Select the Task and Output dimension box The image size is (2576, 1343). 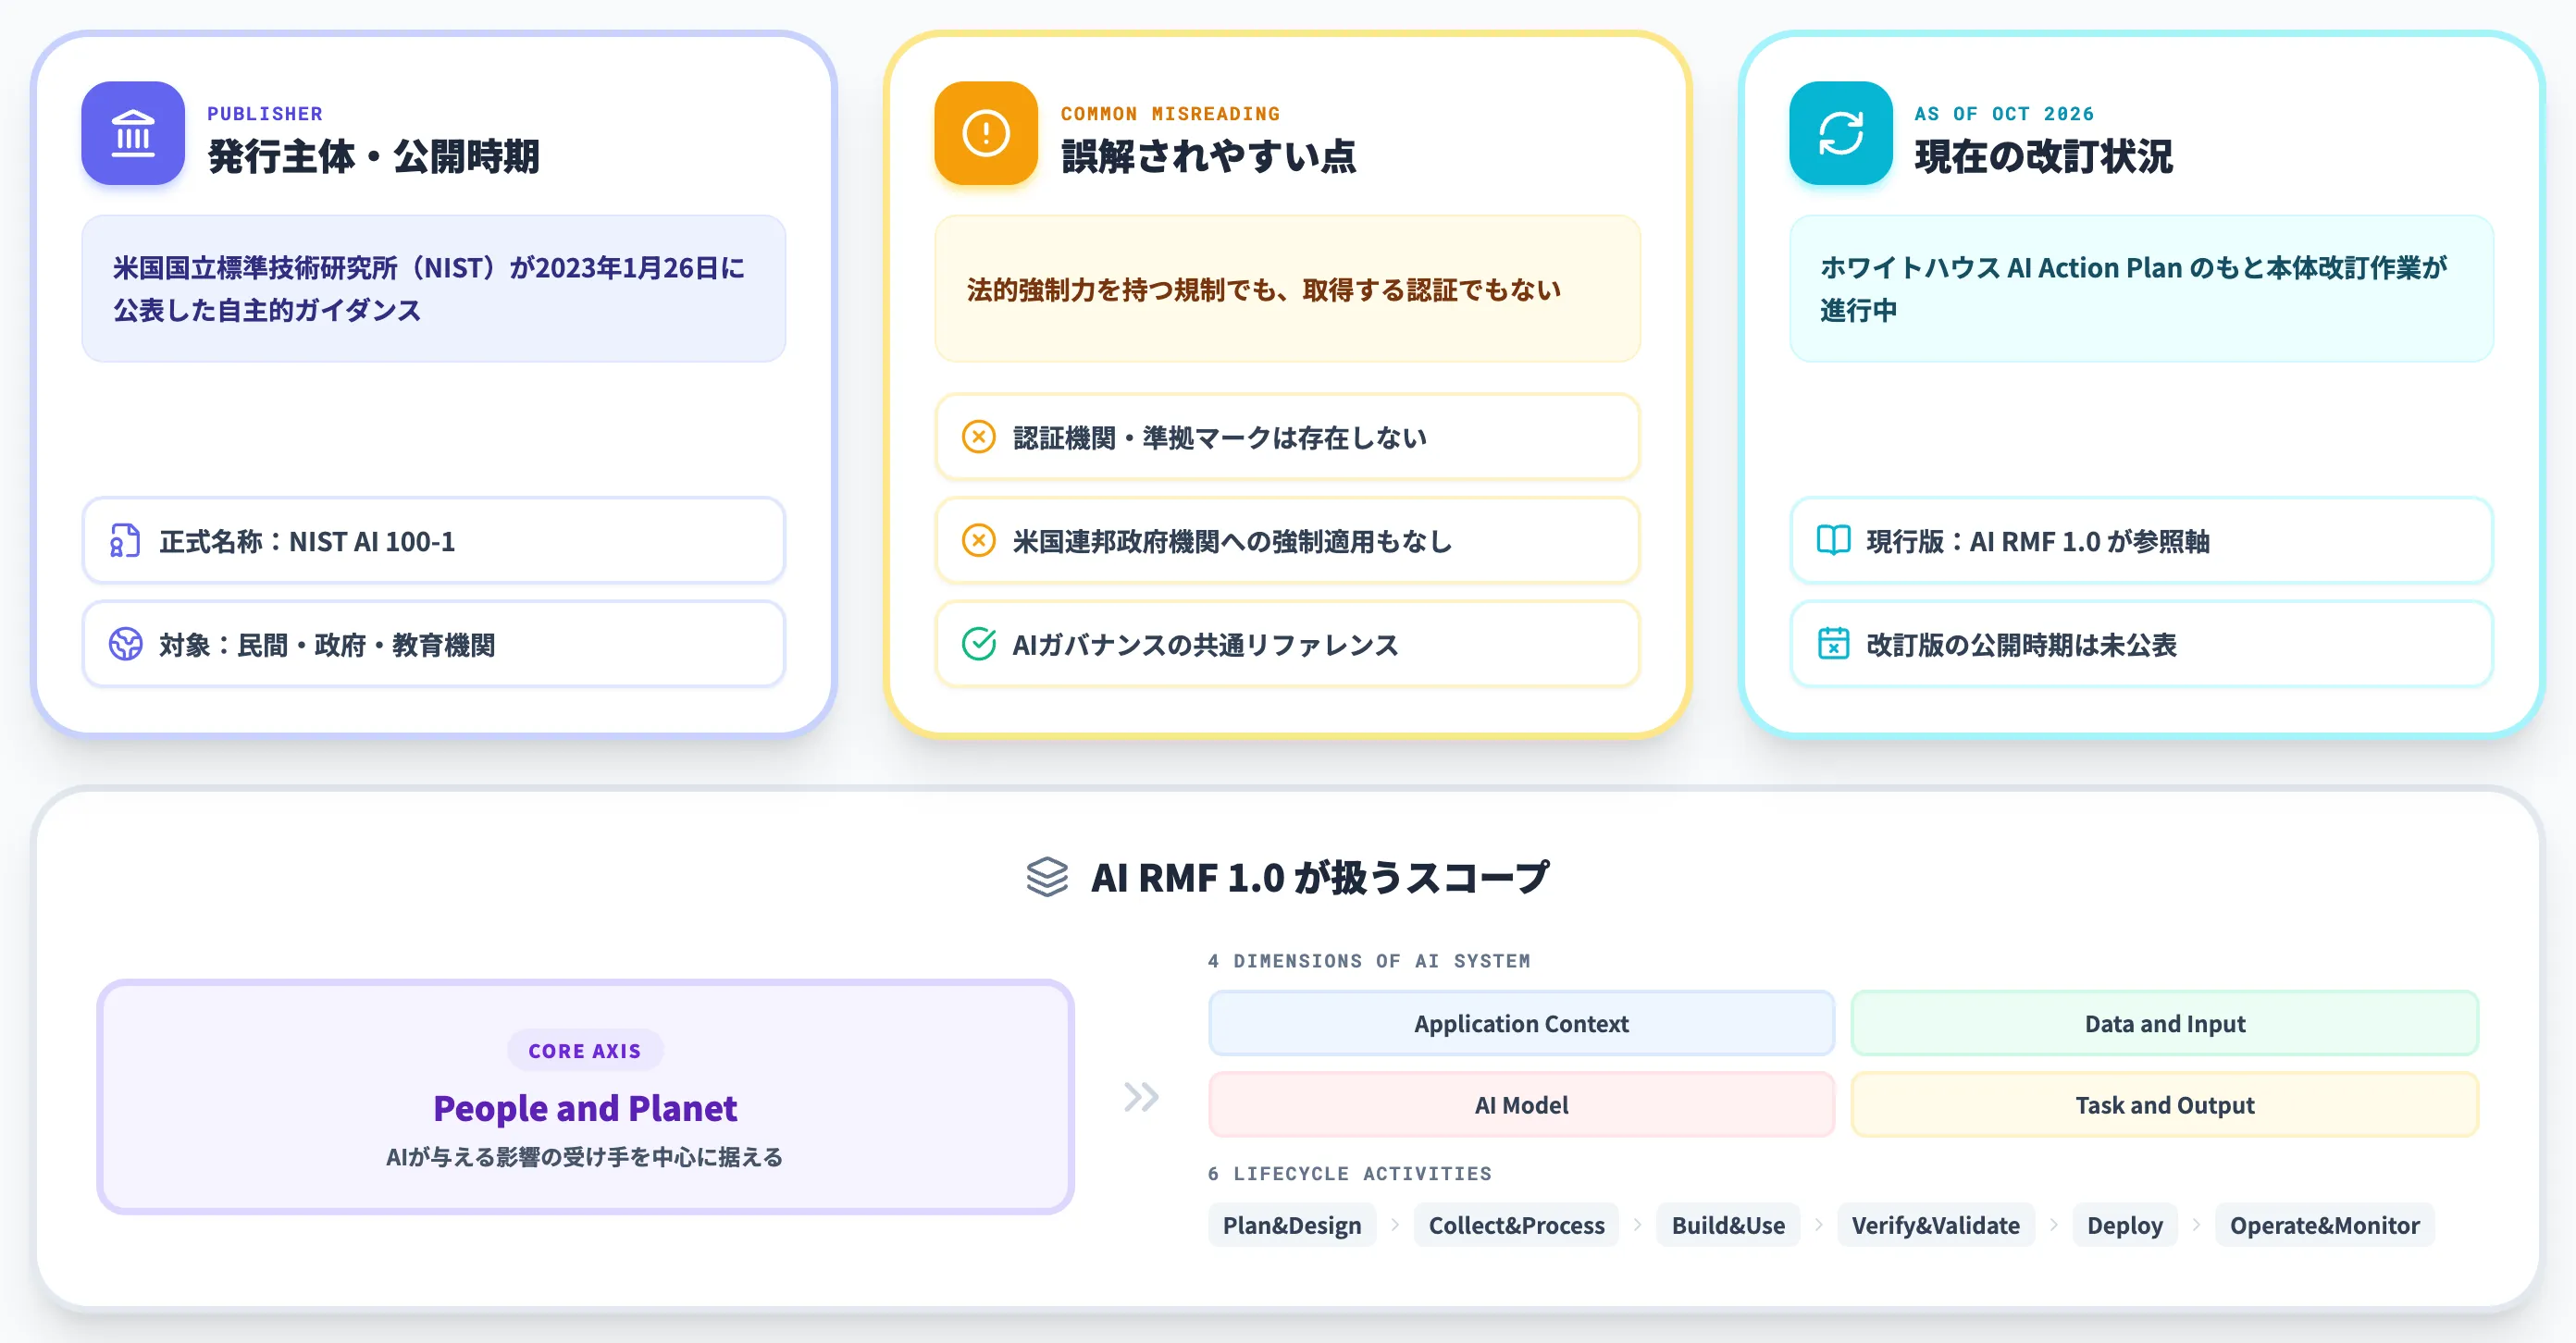tap(2164, 1105)
